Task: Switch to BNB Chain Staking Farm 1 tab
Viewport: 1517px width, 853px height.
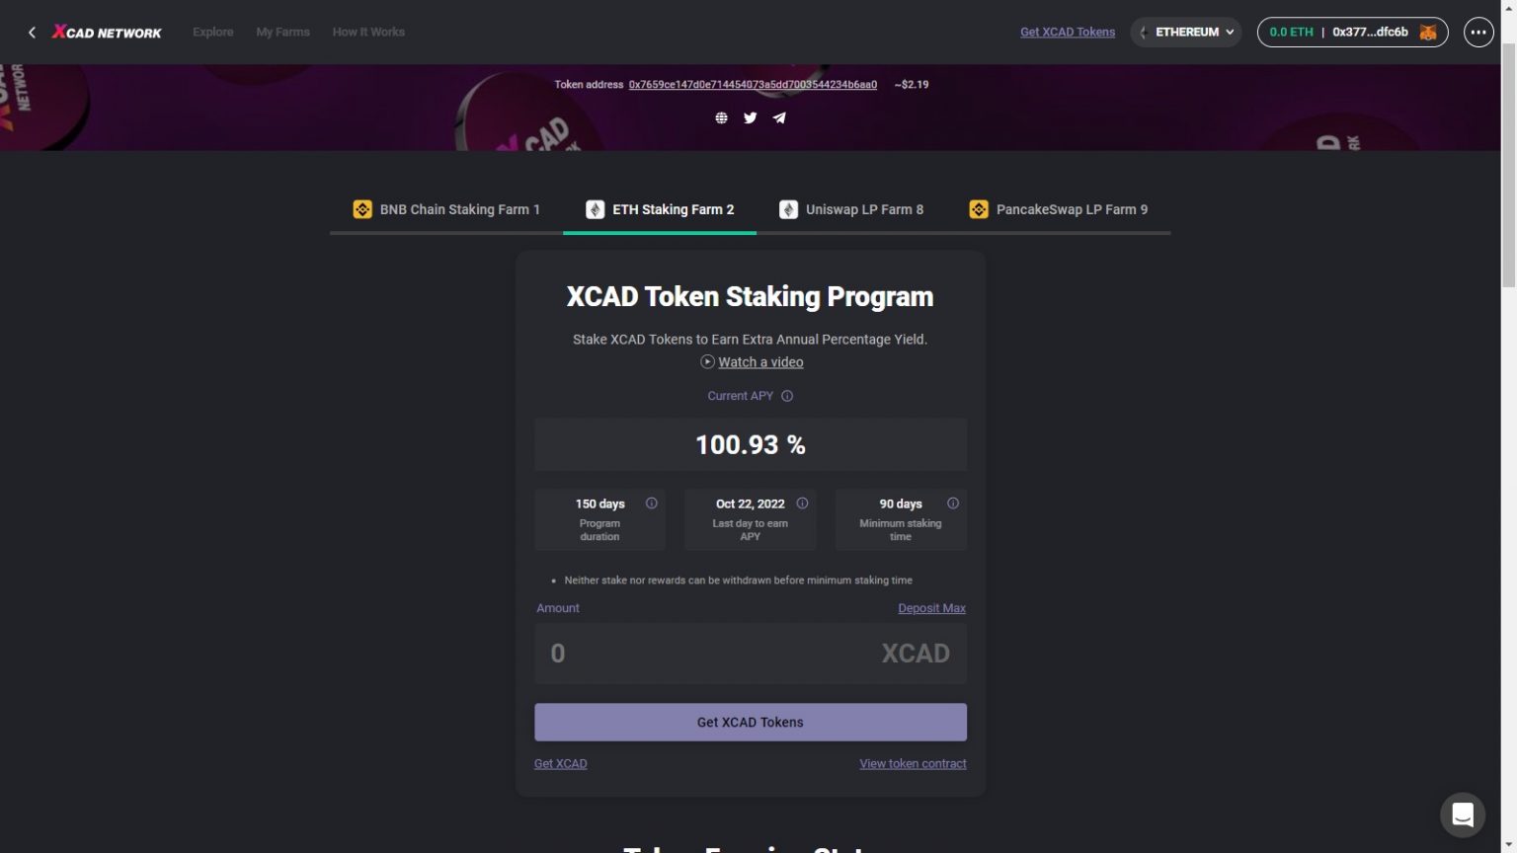Action: [446, 209]
